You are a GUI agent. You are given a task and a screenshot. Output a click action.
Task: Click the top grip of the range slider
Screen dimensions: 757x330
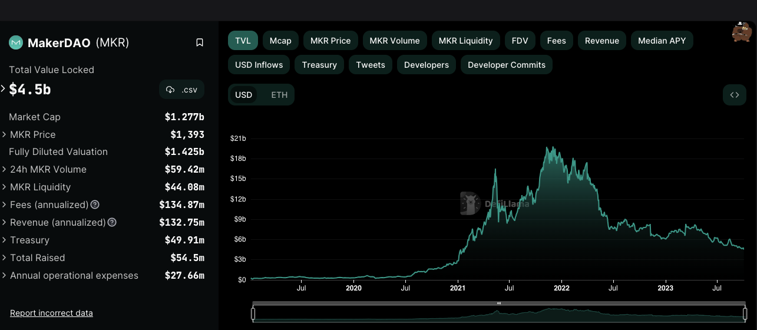[x=499, y=303]
